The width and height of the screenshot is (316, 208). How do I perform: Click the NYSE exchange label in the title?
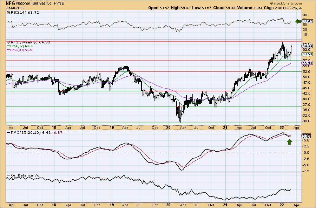point(59,4)
